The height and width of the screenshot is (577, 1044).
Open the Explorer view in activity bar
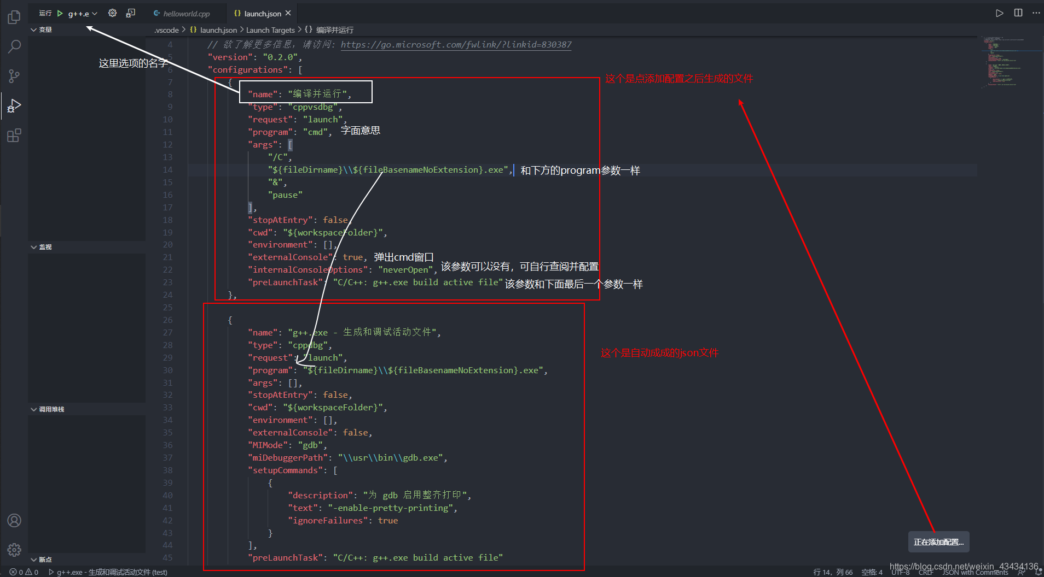14,17
